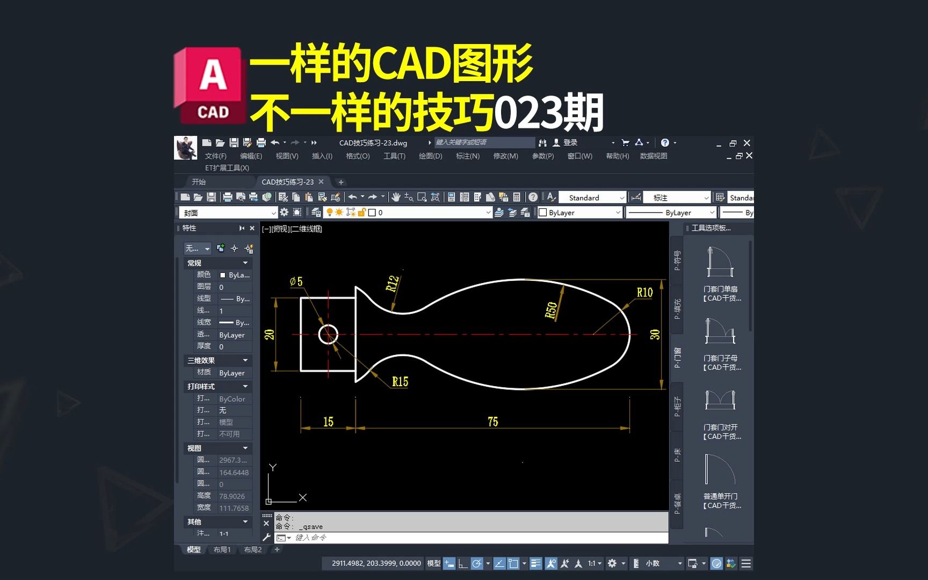The height and width of the screenshot is (580, 928).
Task: Open the QuickCalc calculator icon
Action: coord(517,197)
